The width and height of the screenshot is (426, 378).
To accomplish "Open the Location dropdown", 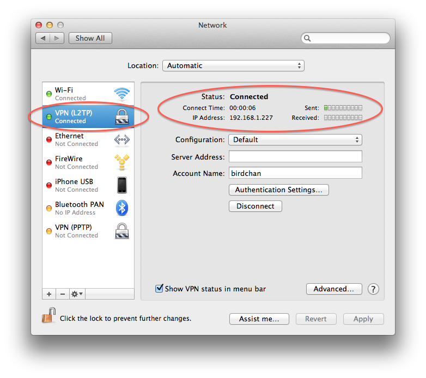I will (x=233, y=66).
